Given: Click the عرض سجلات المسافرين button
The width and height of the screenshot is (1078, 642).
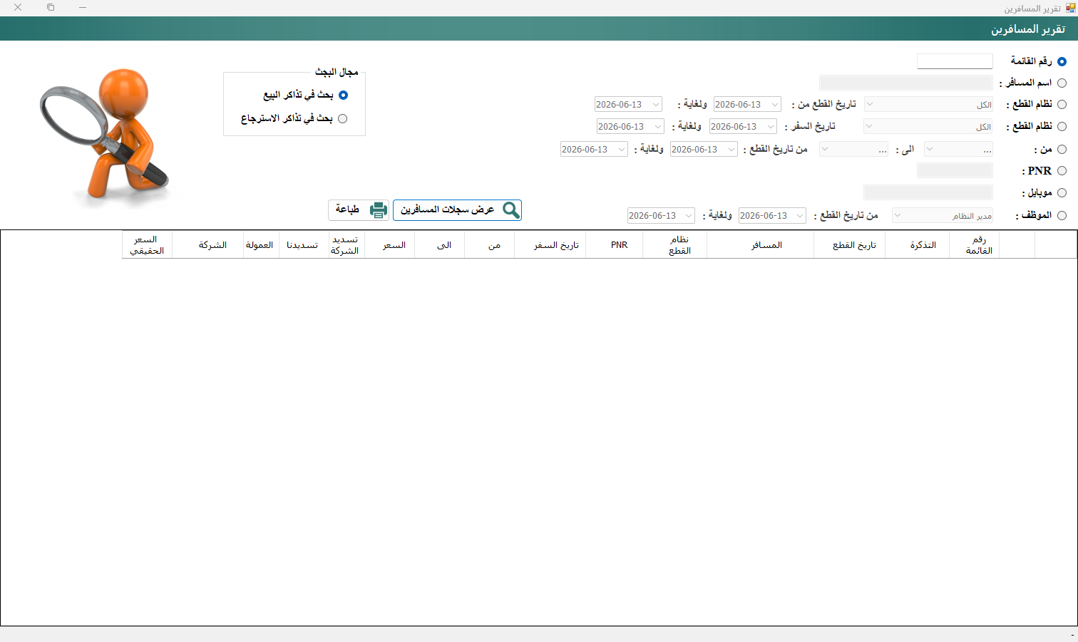Looking at the screenshot, I should 457,209.
